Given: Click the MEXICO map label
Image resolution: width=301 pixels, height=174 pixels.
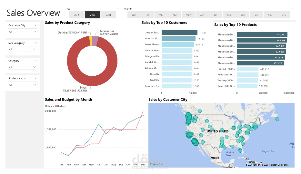Looking at the screenshot, I should click(x=215, y=158).
